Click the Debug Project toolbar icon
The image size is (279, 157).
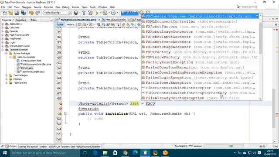105,13
